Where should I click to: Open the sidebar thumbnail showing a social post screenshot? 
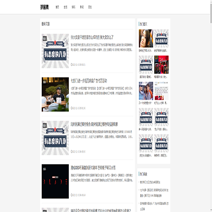161,91
